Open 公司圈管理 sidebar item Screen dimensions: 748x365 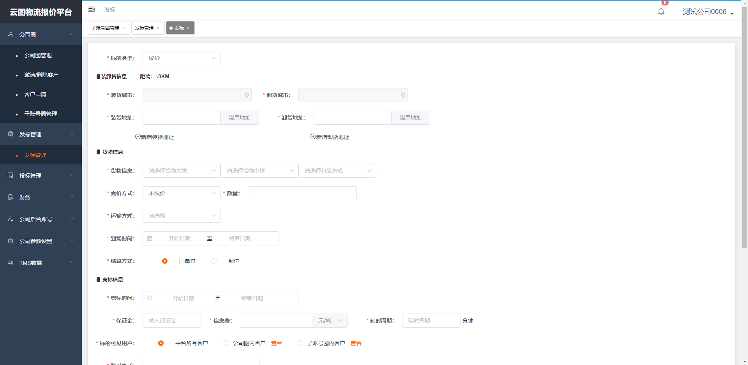pos(41,55)
